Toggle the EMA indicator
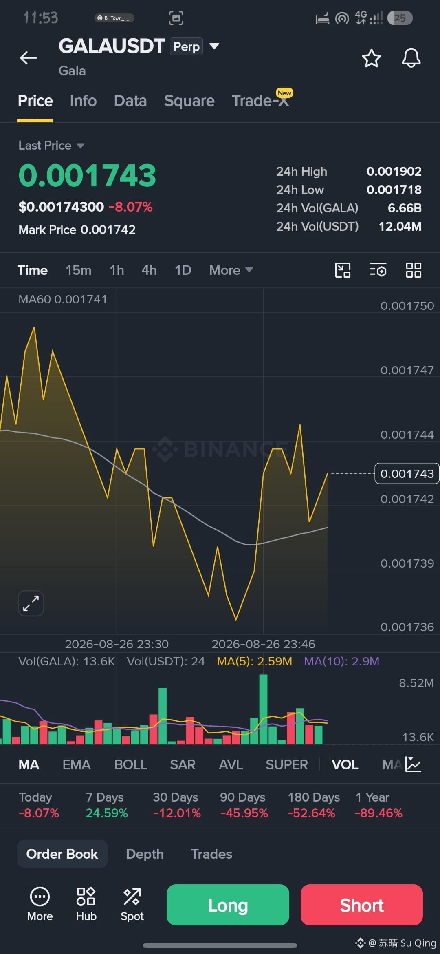Image resolution: width=440 pixels, height=954 pixels. [77, 764]
